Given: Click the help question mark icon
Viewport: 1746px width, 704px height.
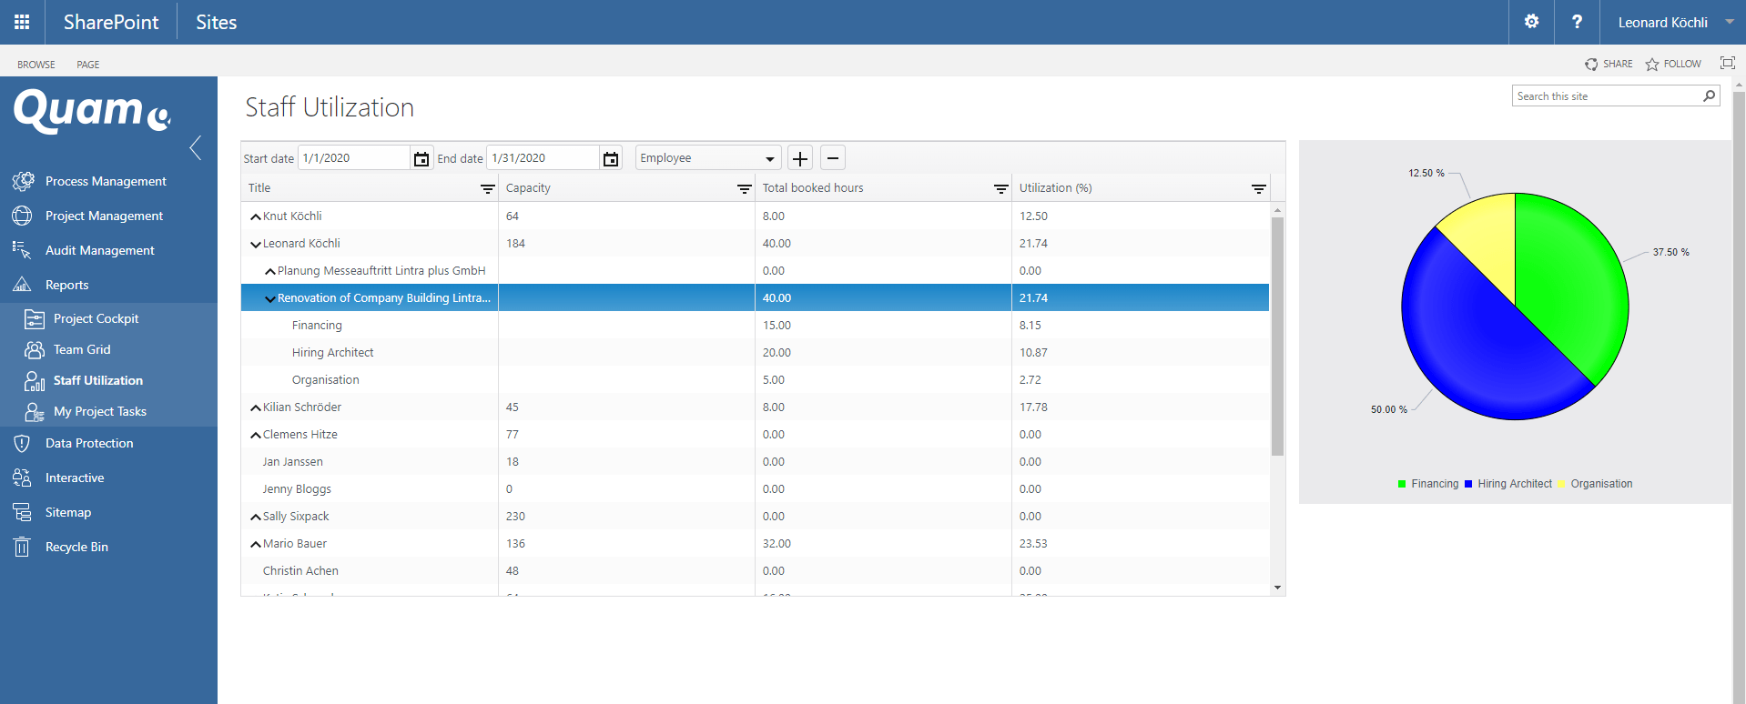Looking at the screenshot, I should (1577, 22).
